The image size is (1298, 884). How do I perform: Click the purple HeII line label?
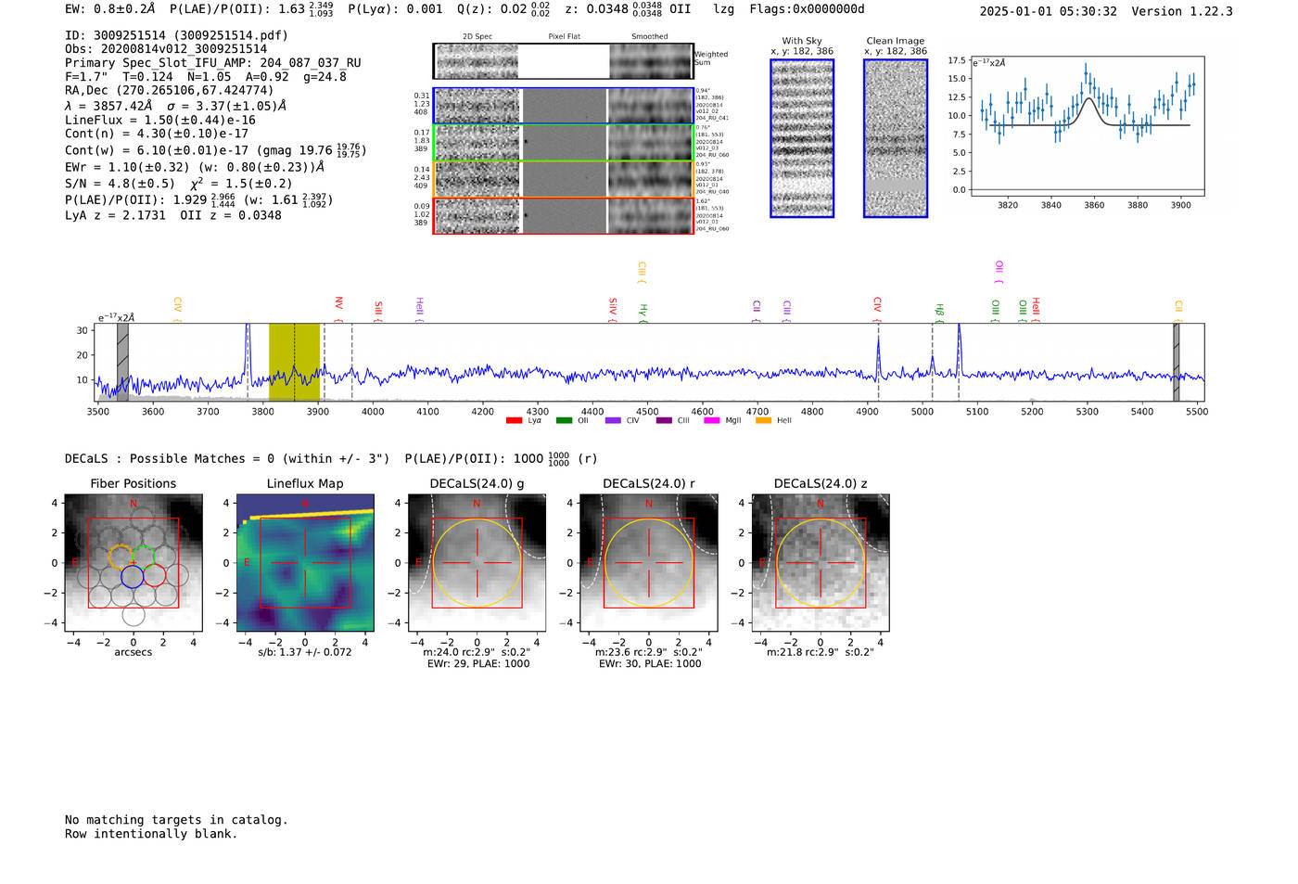pyautogui.click(x=420, y=309)
